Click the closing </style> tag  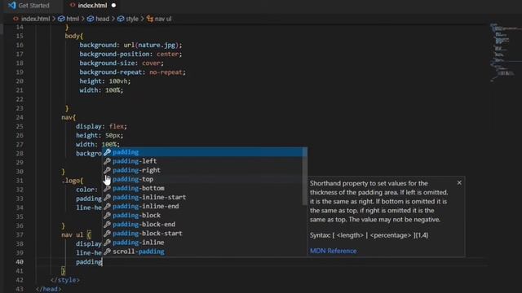pyautogui.click(x=65, y=280)
